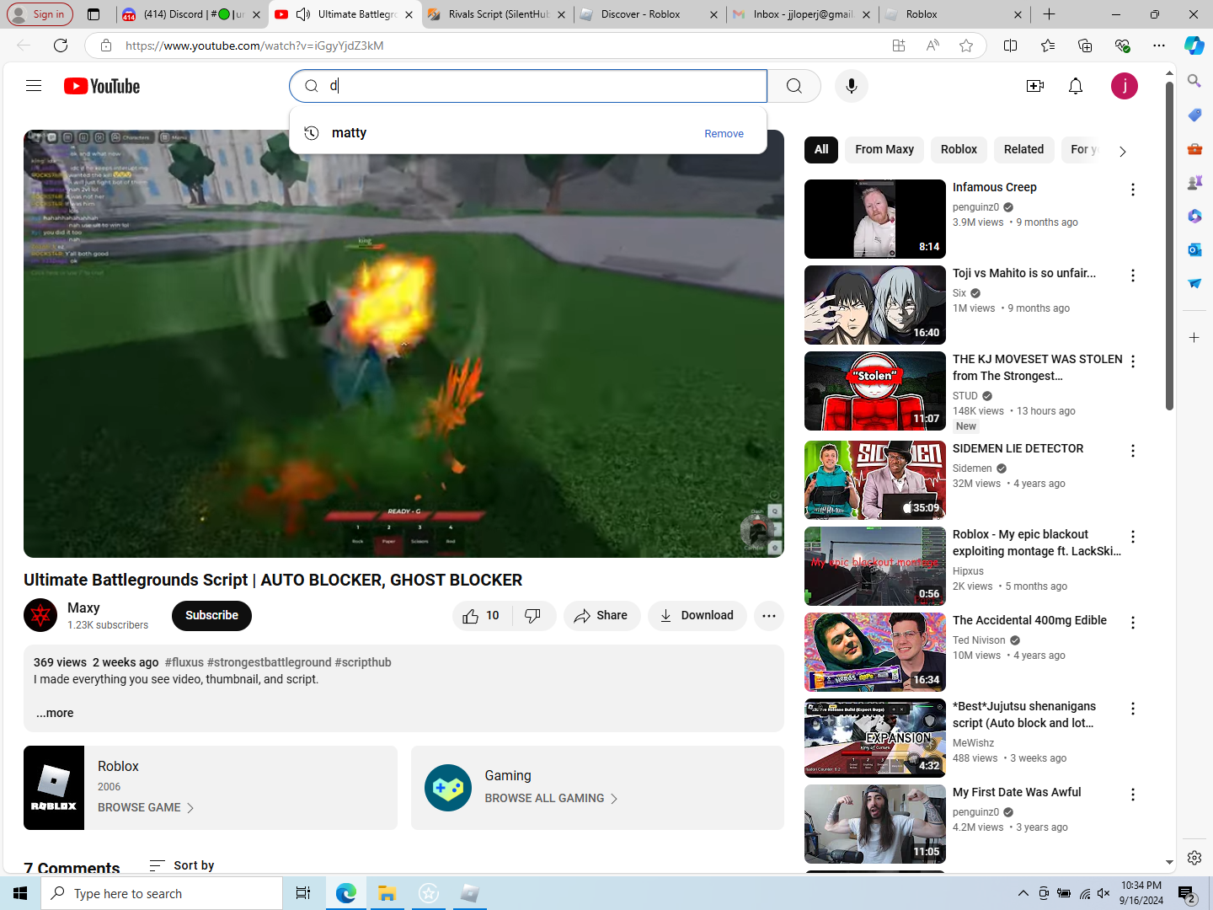Open Edge split screen icon
Viewport: 1213px width, 910px height.
click(1011, 45)
